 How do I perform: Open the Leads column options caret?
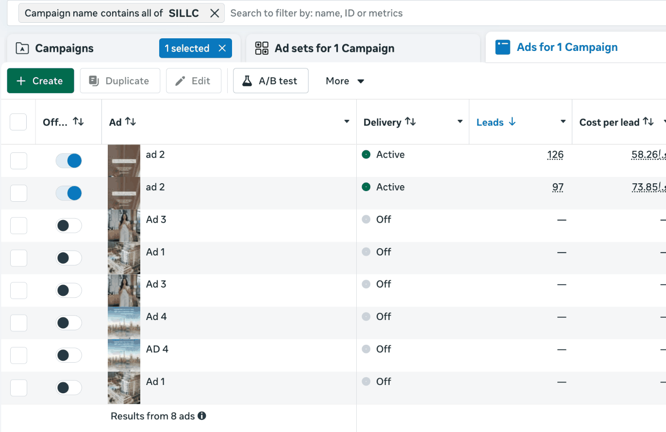[563, 122]
